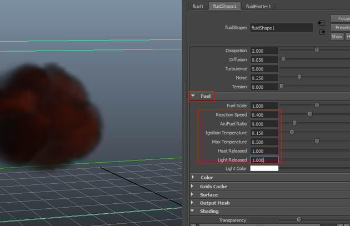Click the Dissipation slider handle
The height and width of the screenshot is (226, 350).
pyautogui.click(x=317, y=50)
